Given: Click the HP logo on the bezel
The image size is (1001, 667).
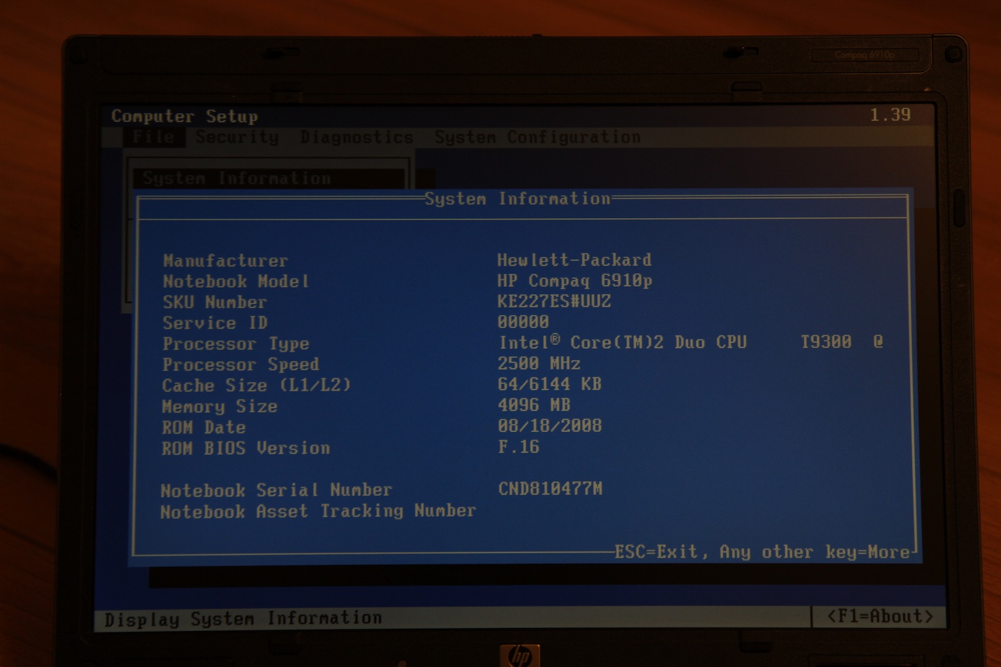Looking at the screenshot, I should click(519, 656).
